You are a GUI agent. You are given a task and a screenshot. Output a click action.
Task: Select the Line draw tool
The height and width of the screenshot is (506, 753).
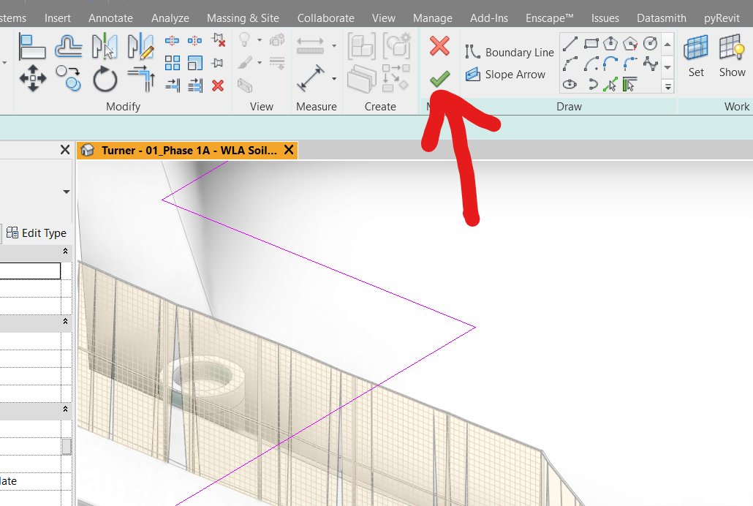pos(570,43)
